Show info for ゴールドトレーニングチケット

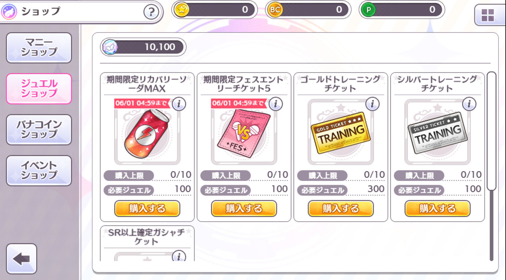click(373, 104)
